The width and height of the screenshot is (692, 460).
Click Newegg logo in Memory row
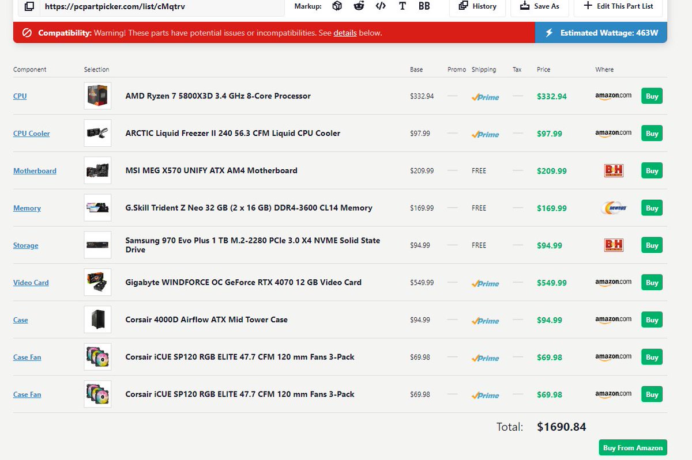click(x=613, y=208)
